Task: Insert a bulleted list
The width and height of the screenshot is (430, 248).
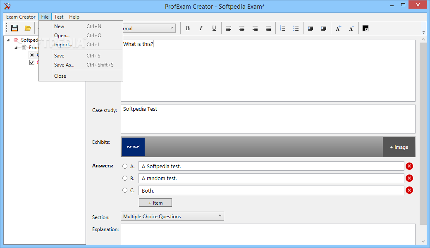Action: 296,28
